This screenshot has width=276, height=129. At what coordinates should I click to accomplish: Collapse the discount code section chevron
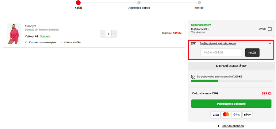pyautogui.click(x=270, y=44)
